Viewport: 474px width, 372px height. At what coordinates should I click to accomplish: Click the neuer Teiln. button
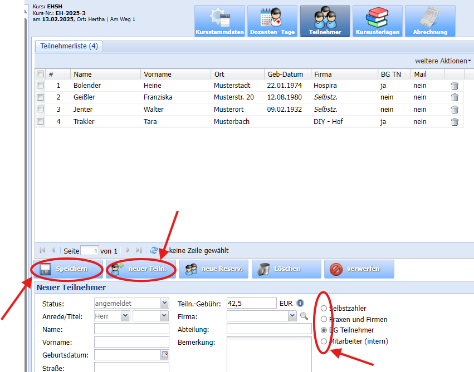click(x=141, y=269)
